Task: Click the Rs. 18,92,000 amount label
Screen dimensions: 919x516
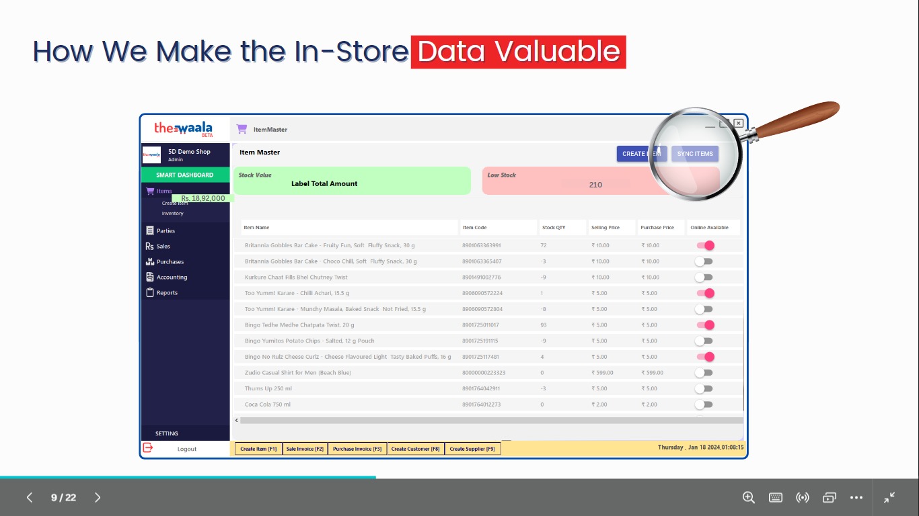Action: click(203, 198)
